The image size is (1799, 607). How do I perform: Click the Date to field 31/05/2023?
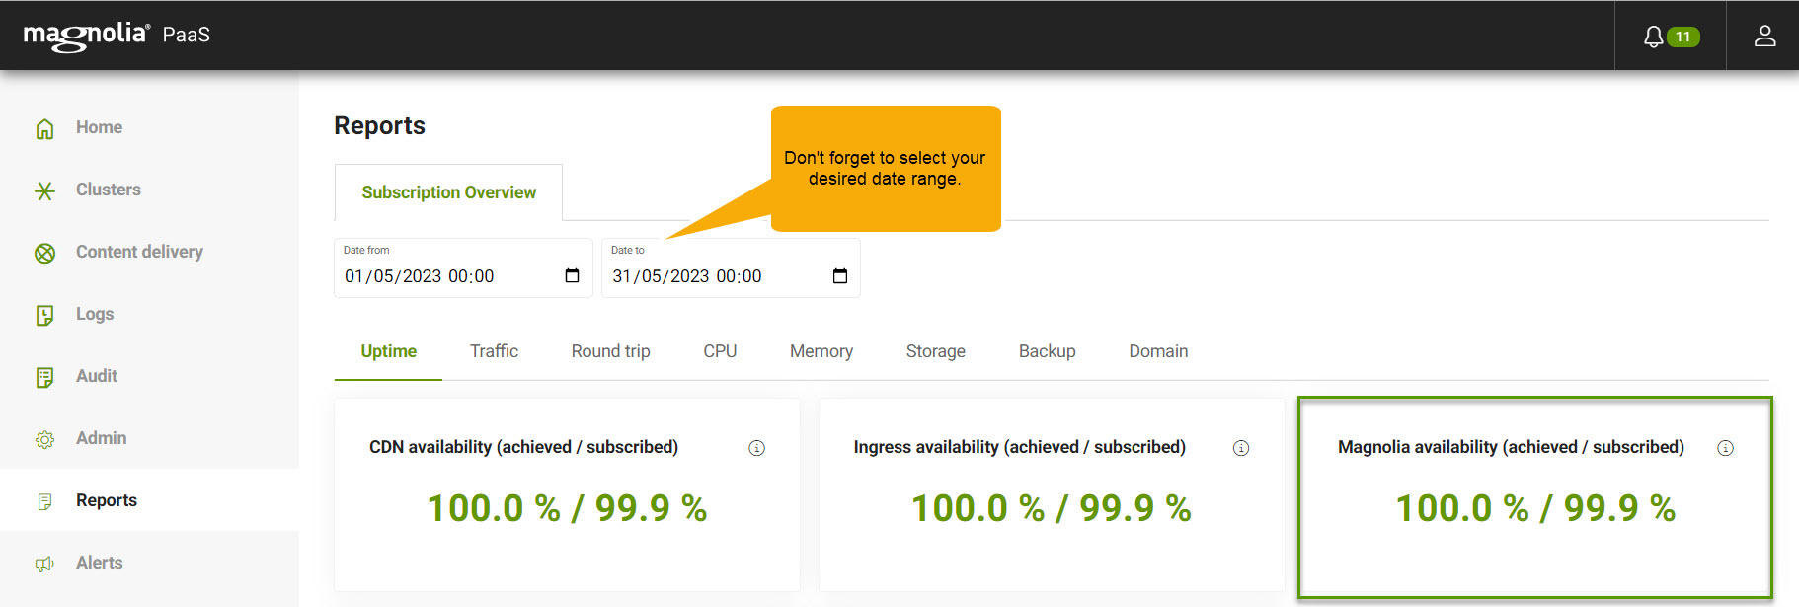(x=731, y=267)
